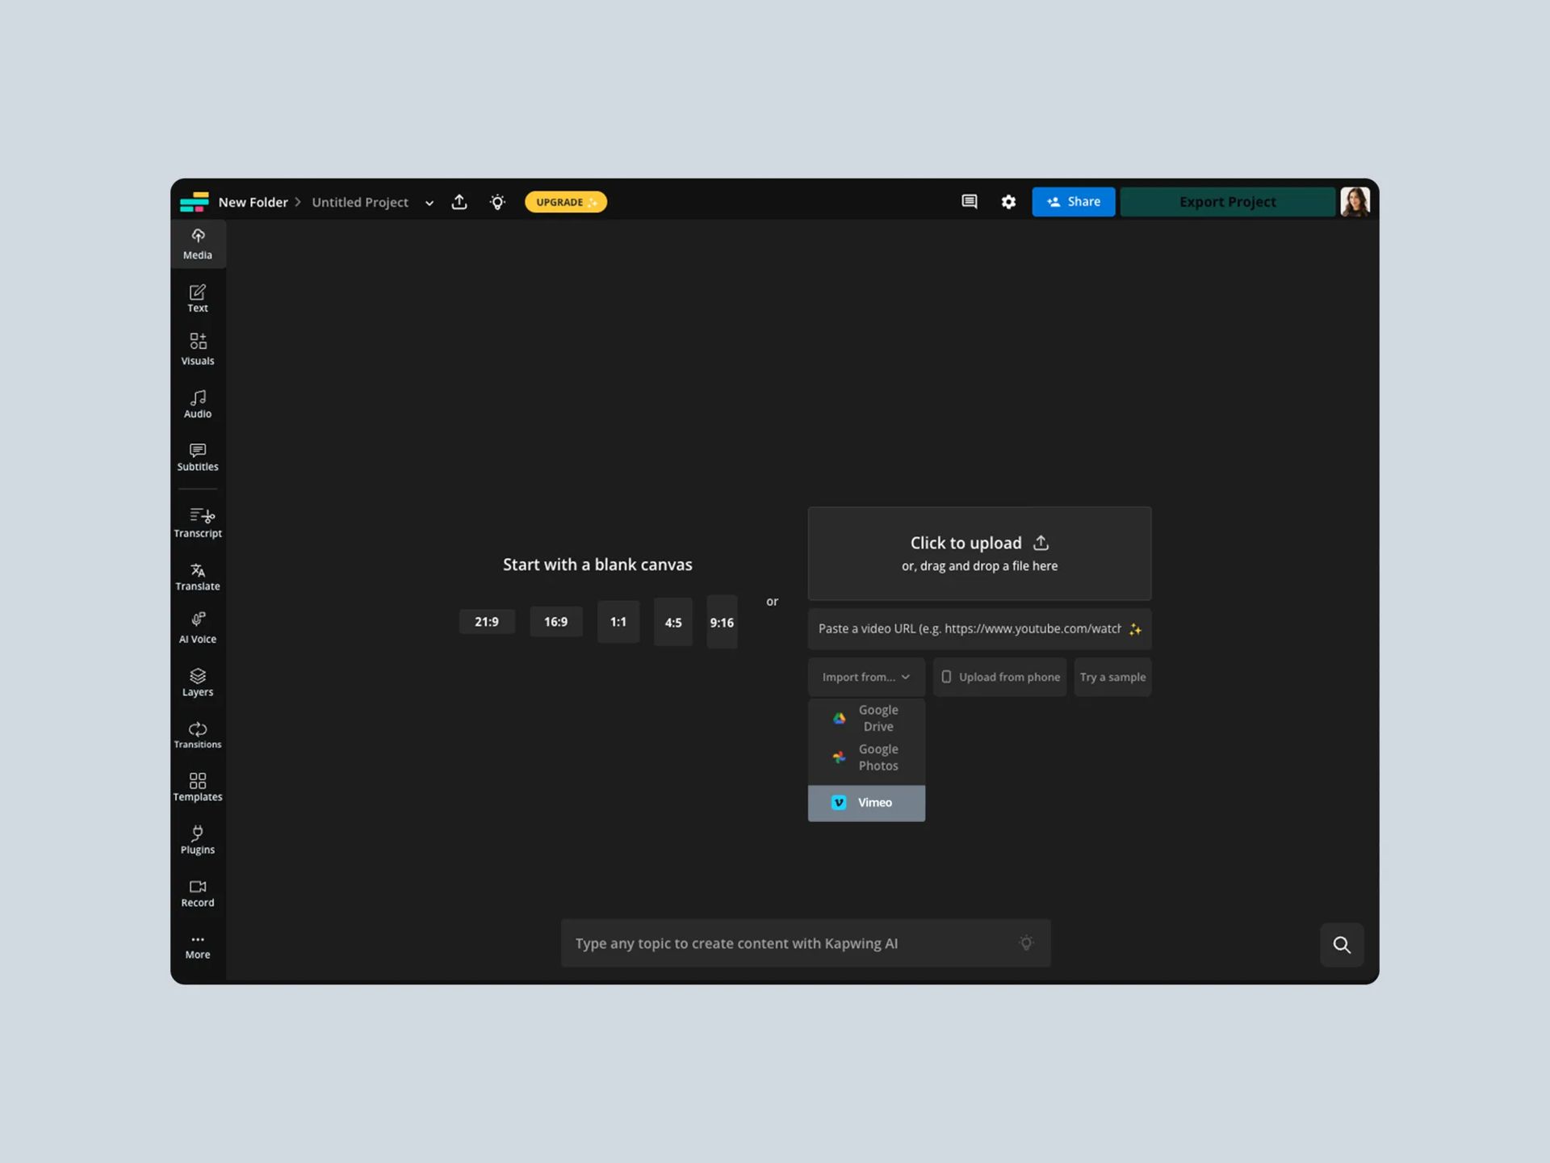Open More options in the sidebar
The image size is (1550, 1163).
click(x=198, y=946)
